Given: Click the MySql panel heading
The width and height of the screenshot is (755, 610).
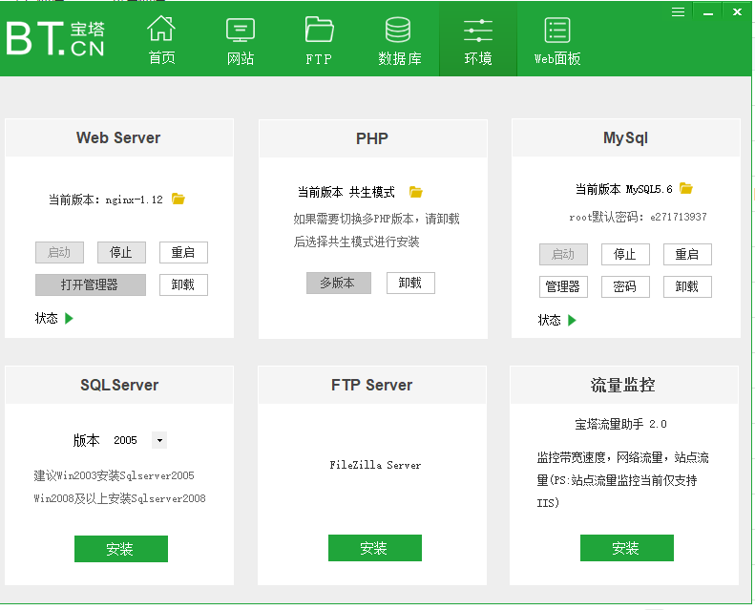Looking at the screenshot, I should (x=625, y=138).
